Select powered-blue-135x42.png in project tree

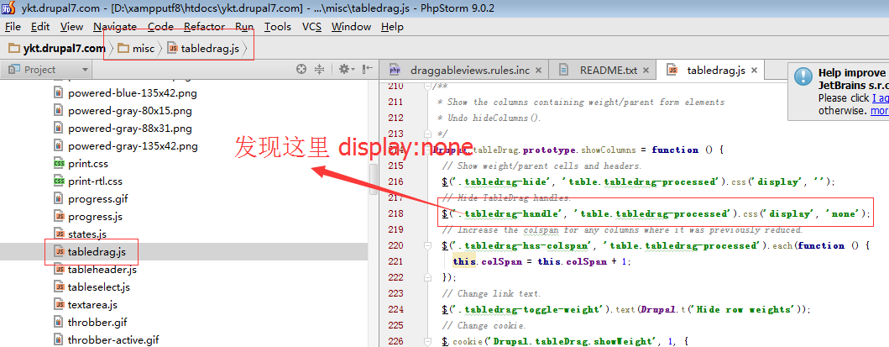coord(133,93)
